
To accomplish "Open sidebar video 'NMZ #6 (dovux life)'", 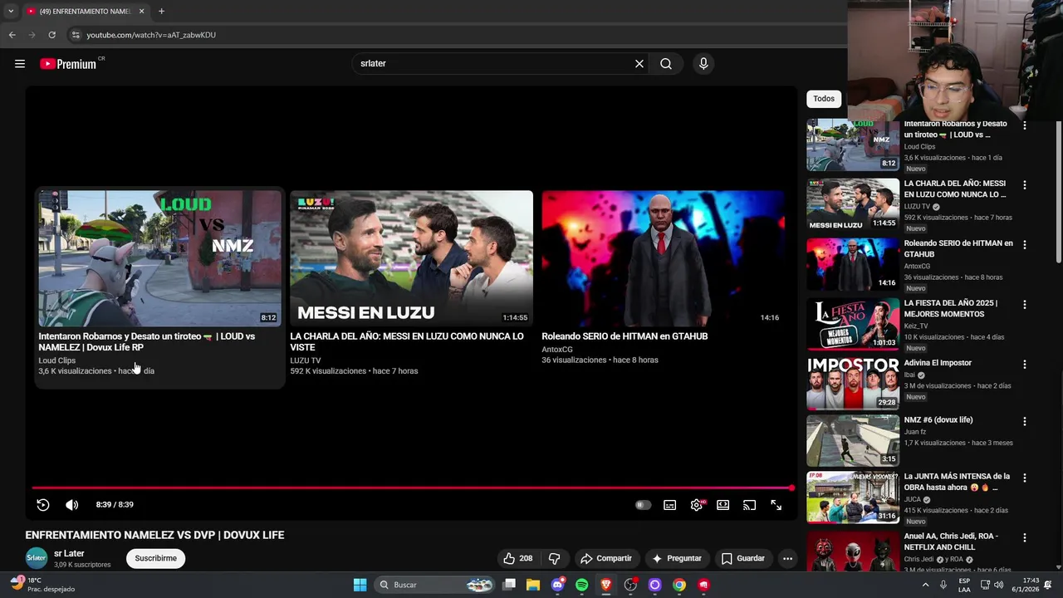I will pyautogui.click(x=938, y=420).
